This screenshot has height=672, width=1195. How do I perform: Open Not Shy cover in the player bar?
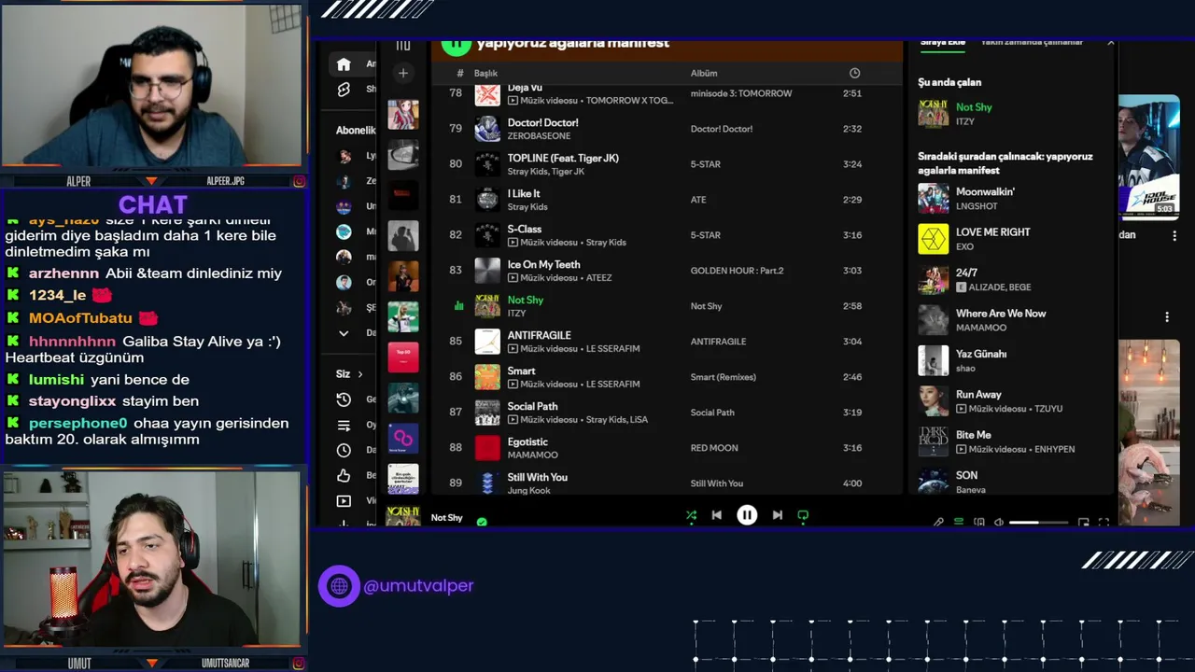coord(403,516)
